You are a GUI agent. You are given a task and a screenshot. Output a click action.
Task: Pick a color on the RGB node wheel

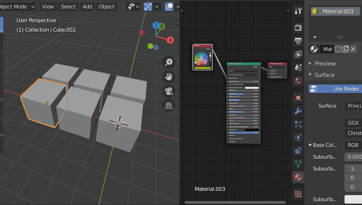[x=201, y=59]
